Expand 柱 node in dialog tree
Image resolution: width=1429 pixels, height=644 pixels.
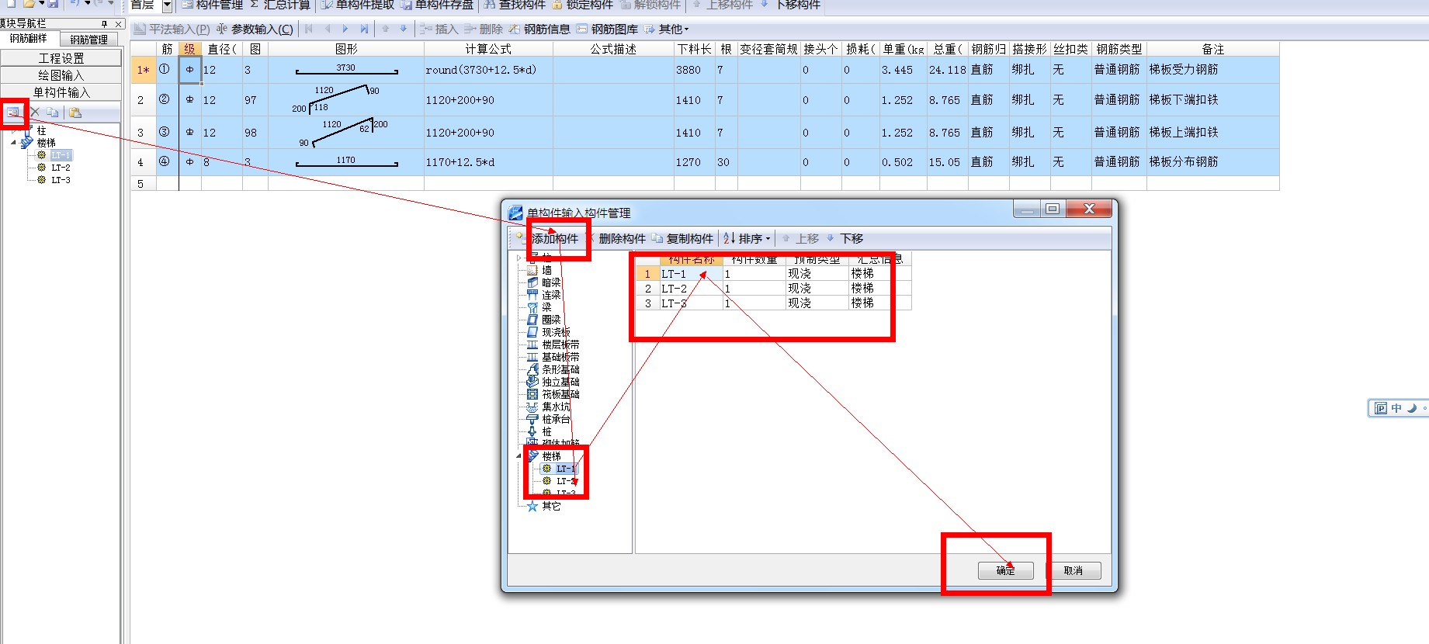519,258
